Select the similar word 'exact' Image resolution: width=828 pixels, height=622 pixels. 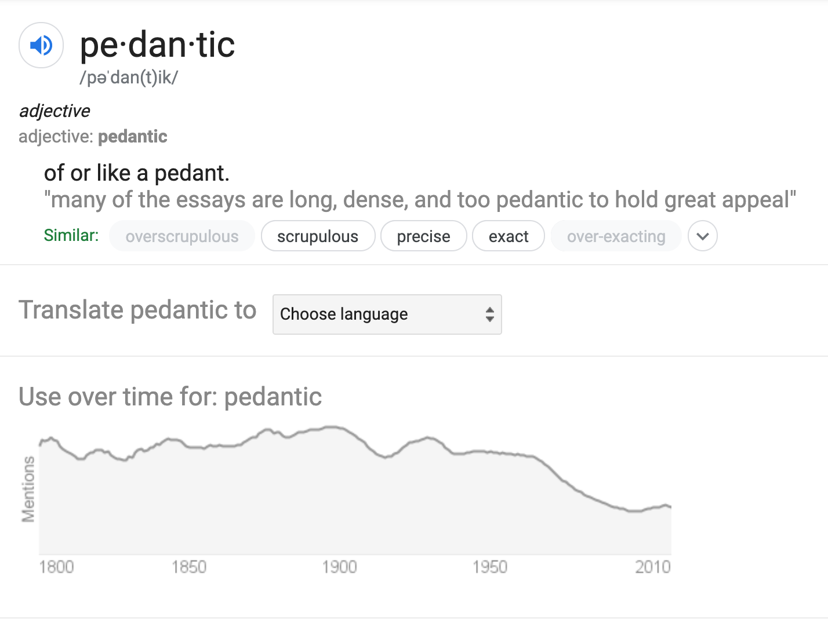pyautogui.click(x=509, y=236)
